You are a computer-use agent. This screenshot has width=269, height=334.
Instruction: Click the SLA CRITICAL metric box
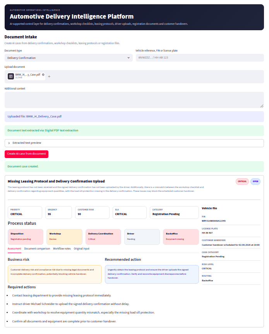[x=130, y=212]
